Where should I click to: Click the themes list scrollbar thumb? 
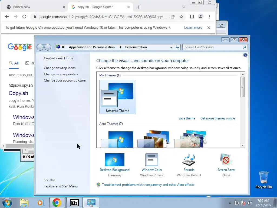click(x=243, y=87)
